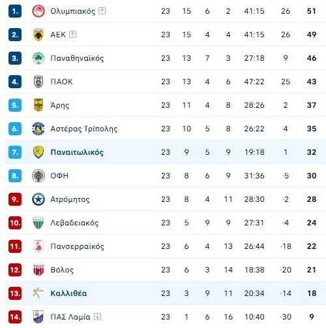This screenshot has width=326, height=328.
Task: Click relegation down-arrow beside ΠΑΣ Λαμία
Action: click(x=97, y=316)
